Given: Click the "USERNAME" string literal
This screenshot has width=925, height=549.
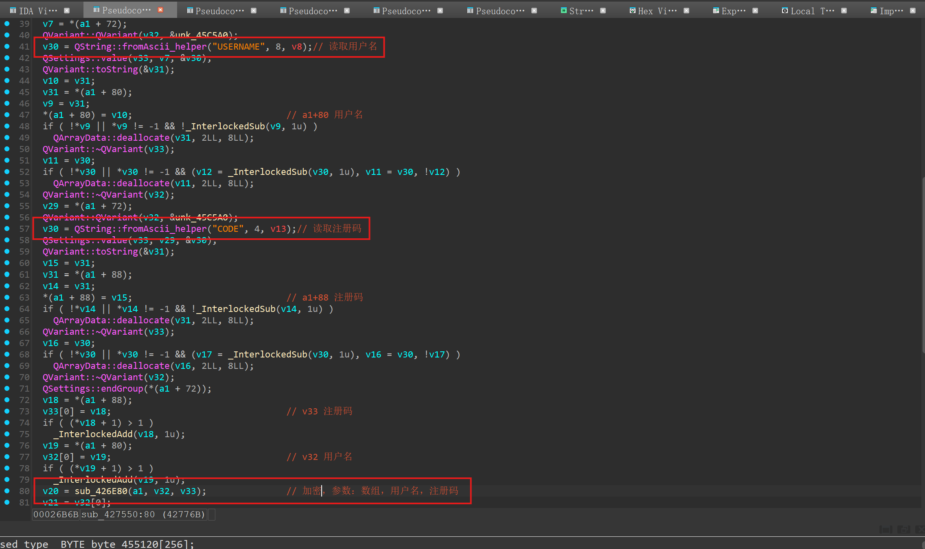Looking at the screenshot, I should tap(238, 47).
